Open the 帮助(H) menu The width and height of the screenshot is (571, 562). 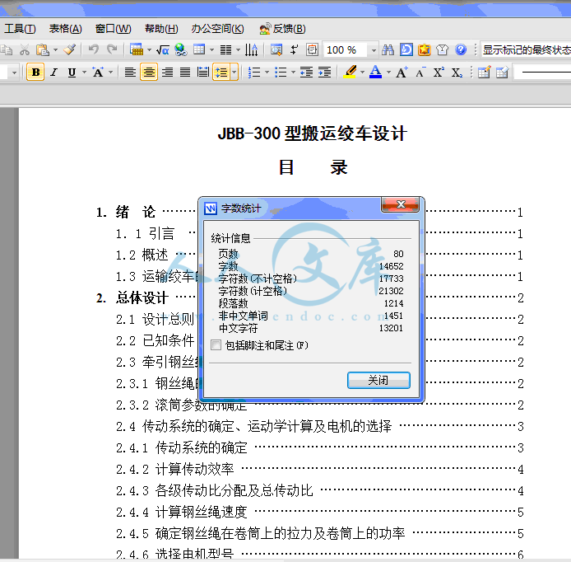point(161,29)
